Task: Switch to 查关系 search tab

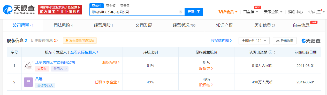Action: pos(125,5)
